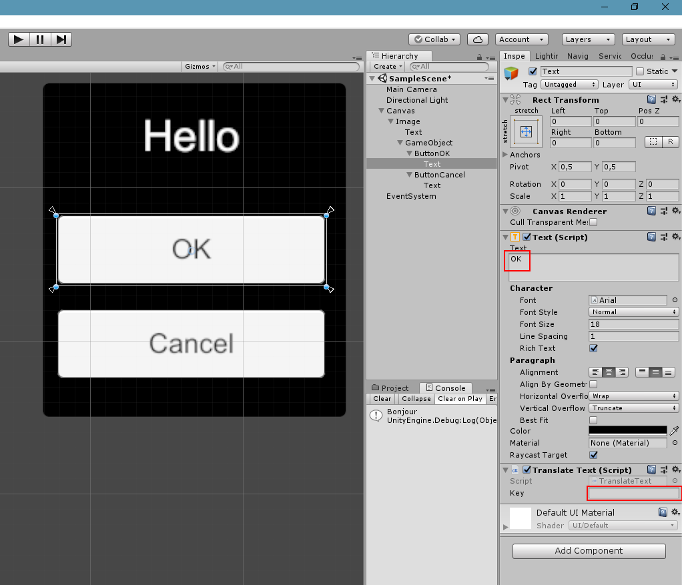Screen dimensions: 682x585
Task: Open Text (Script) component gear menu
Action: click(675, 237)
